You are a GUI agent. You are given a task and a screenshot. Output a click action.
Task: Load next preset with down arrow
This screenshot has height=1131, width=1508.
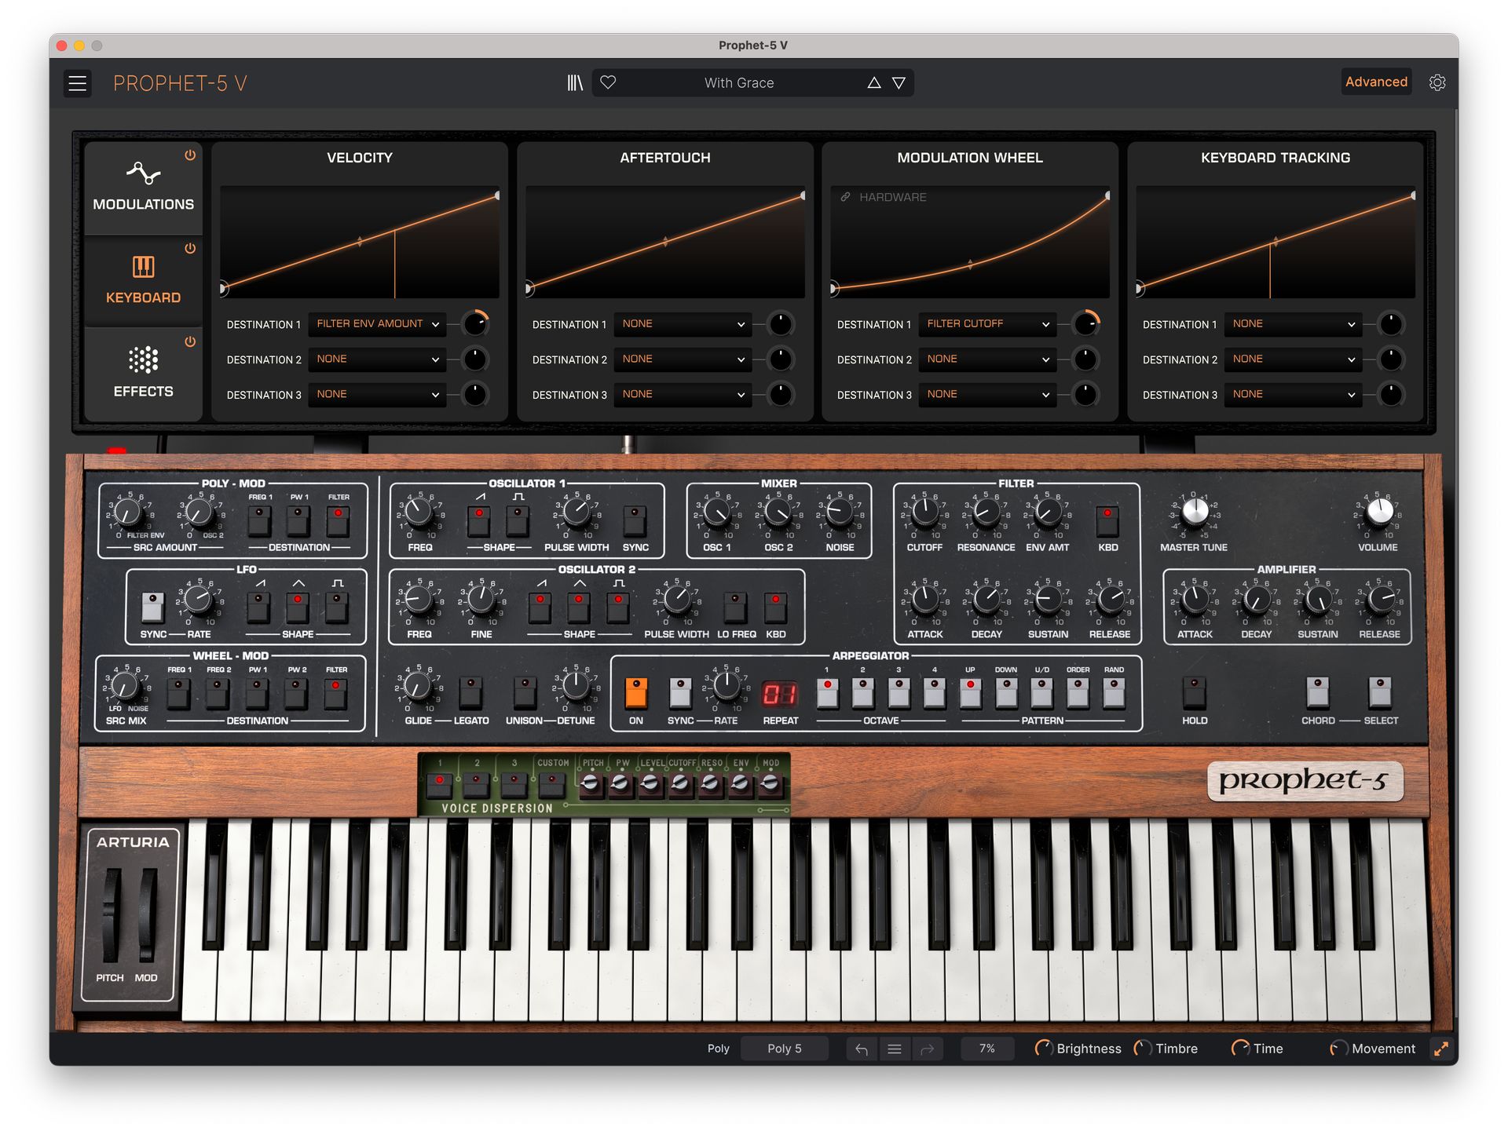tap(899, 82)
